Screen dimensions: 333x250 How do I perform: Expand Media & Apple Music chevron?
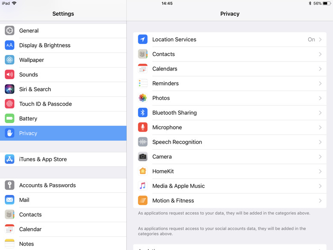point(320,186)
